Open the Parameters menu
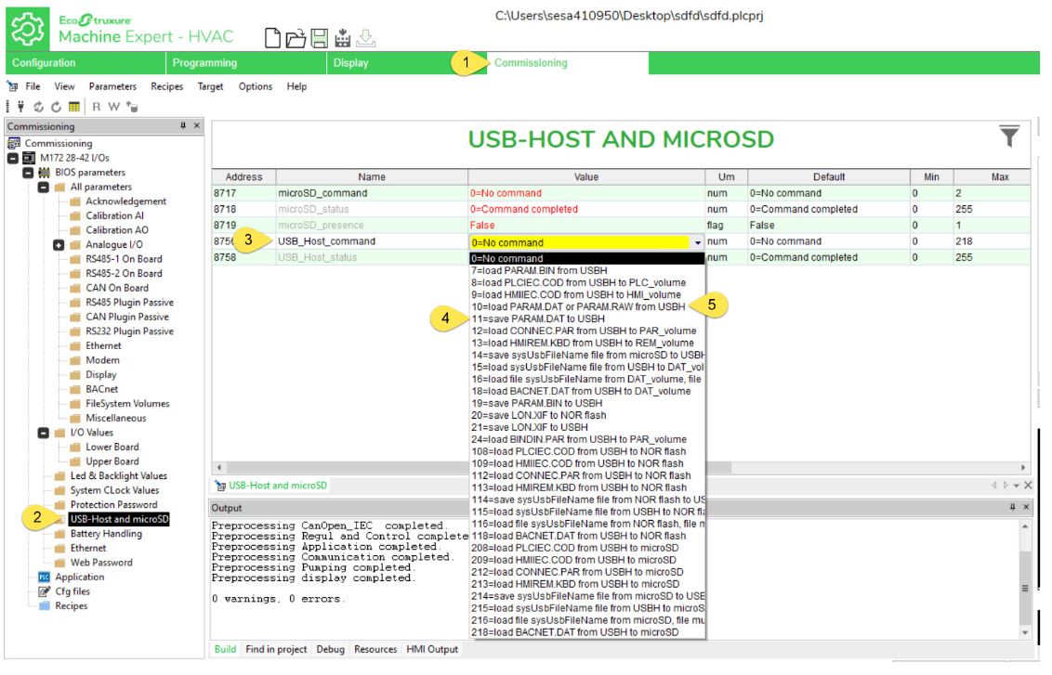Image resolution: width=1052 pixels, height=675 pixels. [112, 86]
